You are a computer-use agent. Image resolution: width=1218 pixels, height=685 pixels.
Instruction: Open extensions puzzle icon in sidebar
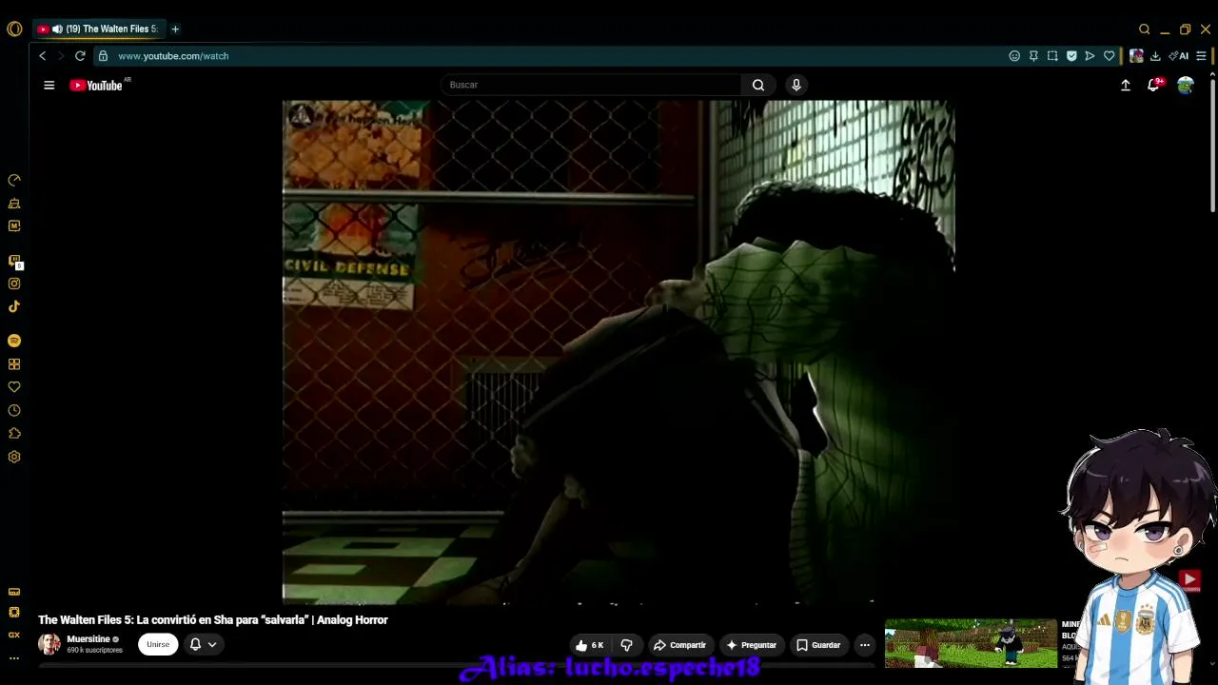coord(14,434)
